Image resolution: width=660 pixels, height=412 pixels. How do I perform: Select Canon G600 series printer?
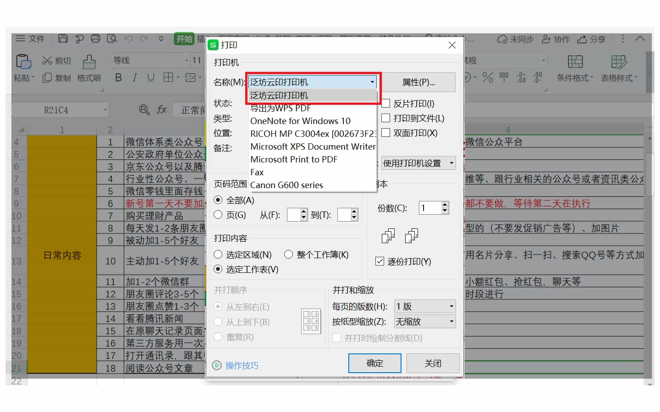[x=313, y=185]
